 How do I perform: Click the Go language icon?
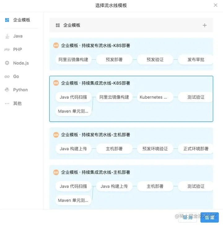coord(7,77)
